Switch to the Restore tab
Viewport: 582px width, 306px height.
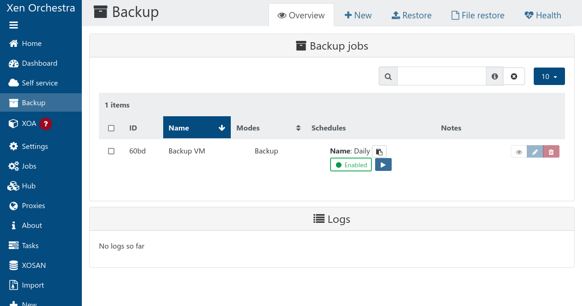tap(411, 15)
